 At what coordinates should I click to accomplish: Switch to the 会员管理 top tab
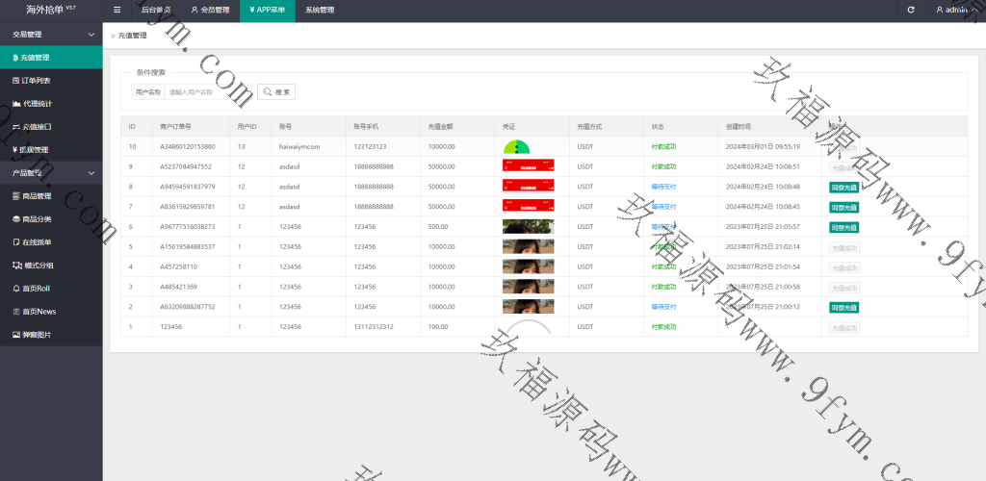[x=210, y=10]
